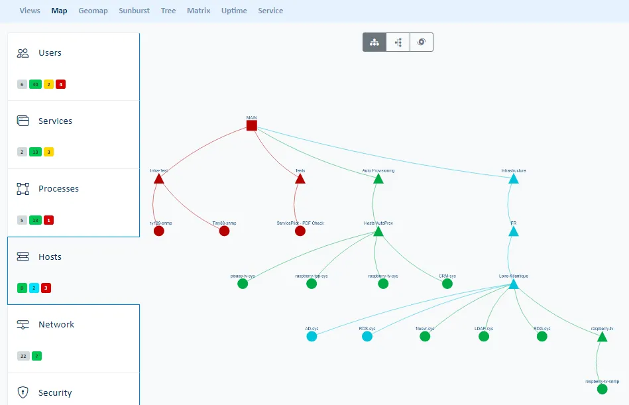629x405 pixels.
Task: Select the Processes icon in sidebar
Action: (23, 189)
